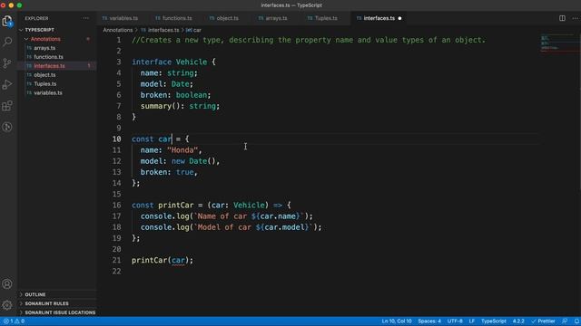Open the Manage gear icon
Viewport: 581px width, 326px height.
[x=7, y=305]
